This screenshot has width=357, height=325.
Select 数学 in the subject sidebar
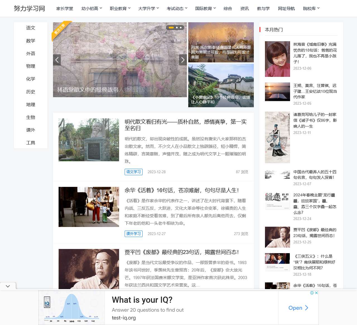[31, 41]
